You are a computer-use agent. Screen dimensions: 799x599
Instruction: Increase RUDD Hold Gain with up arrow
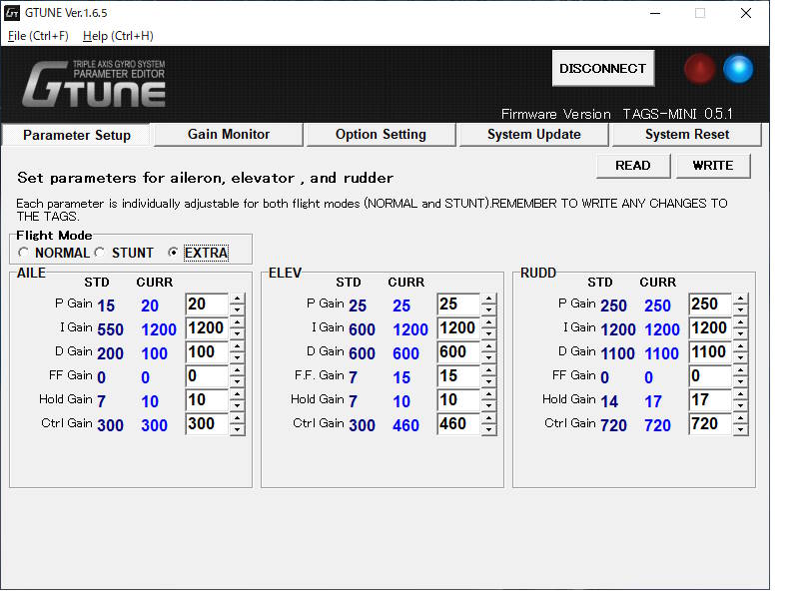740,394
